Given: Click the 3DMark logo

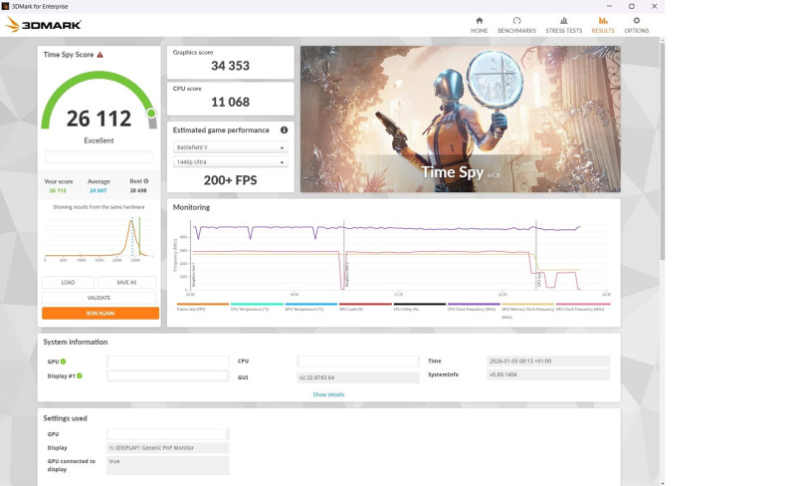Looking at the screenshot, I should pyautogui.click(x=44, y=25).
